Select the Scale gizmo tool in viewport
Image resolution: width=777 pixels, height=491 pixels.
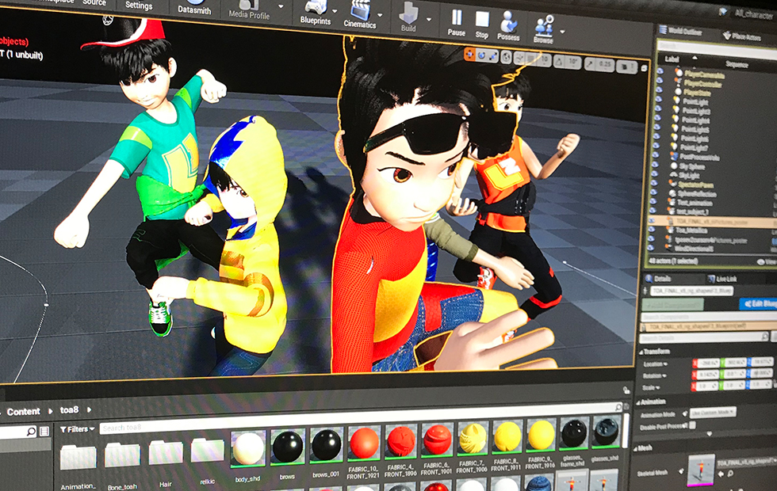coord(493,56)
